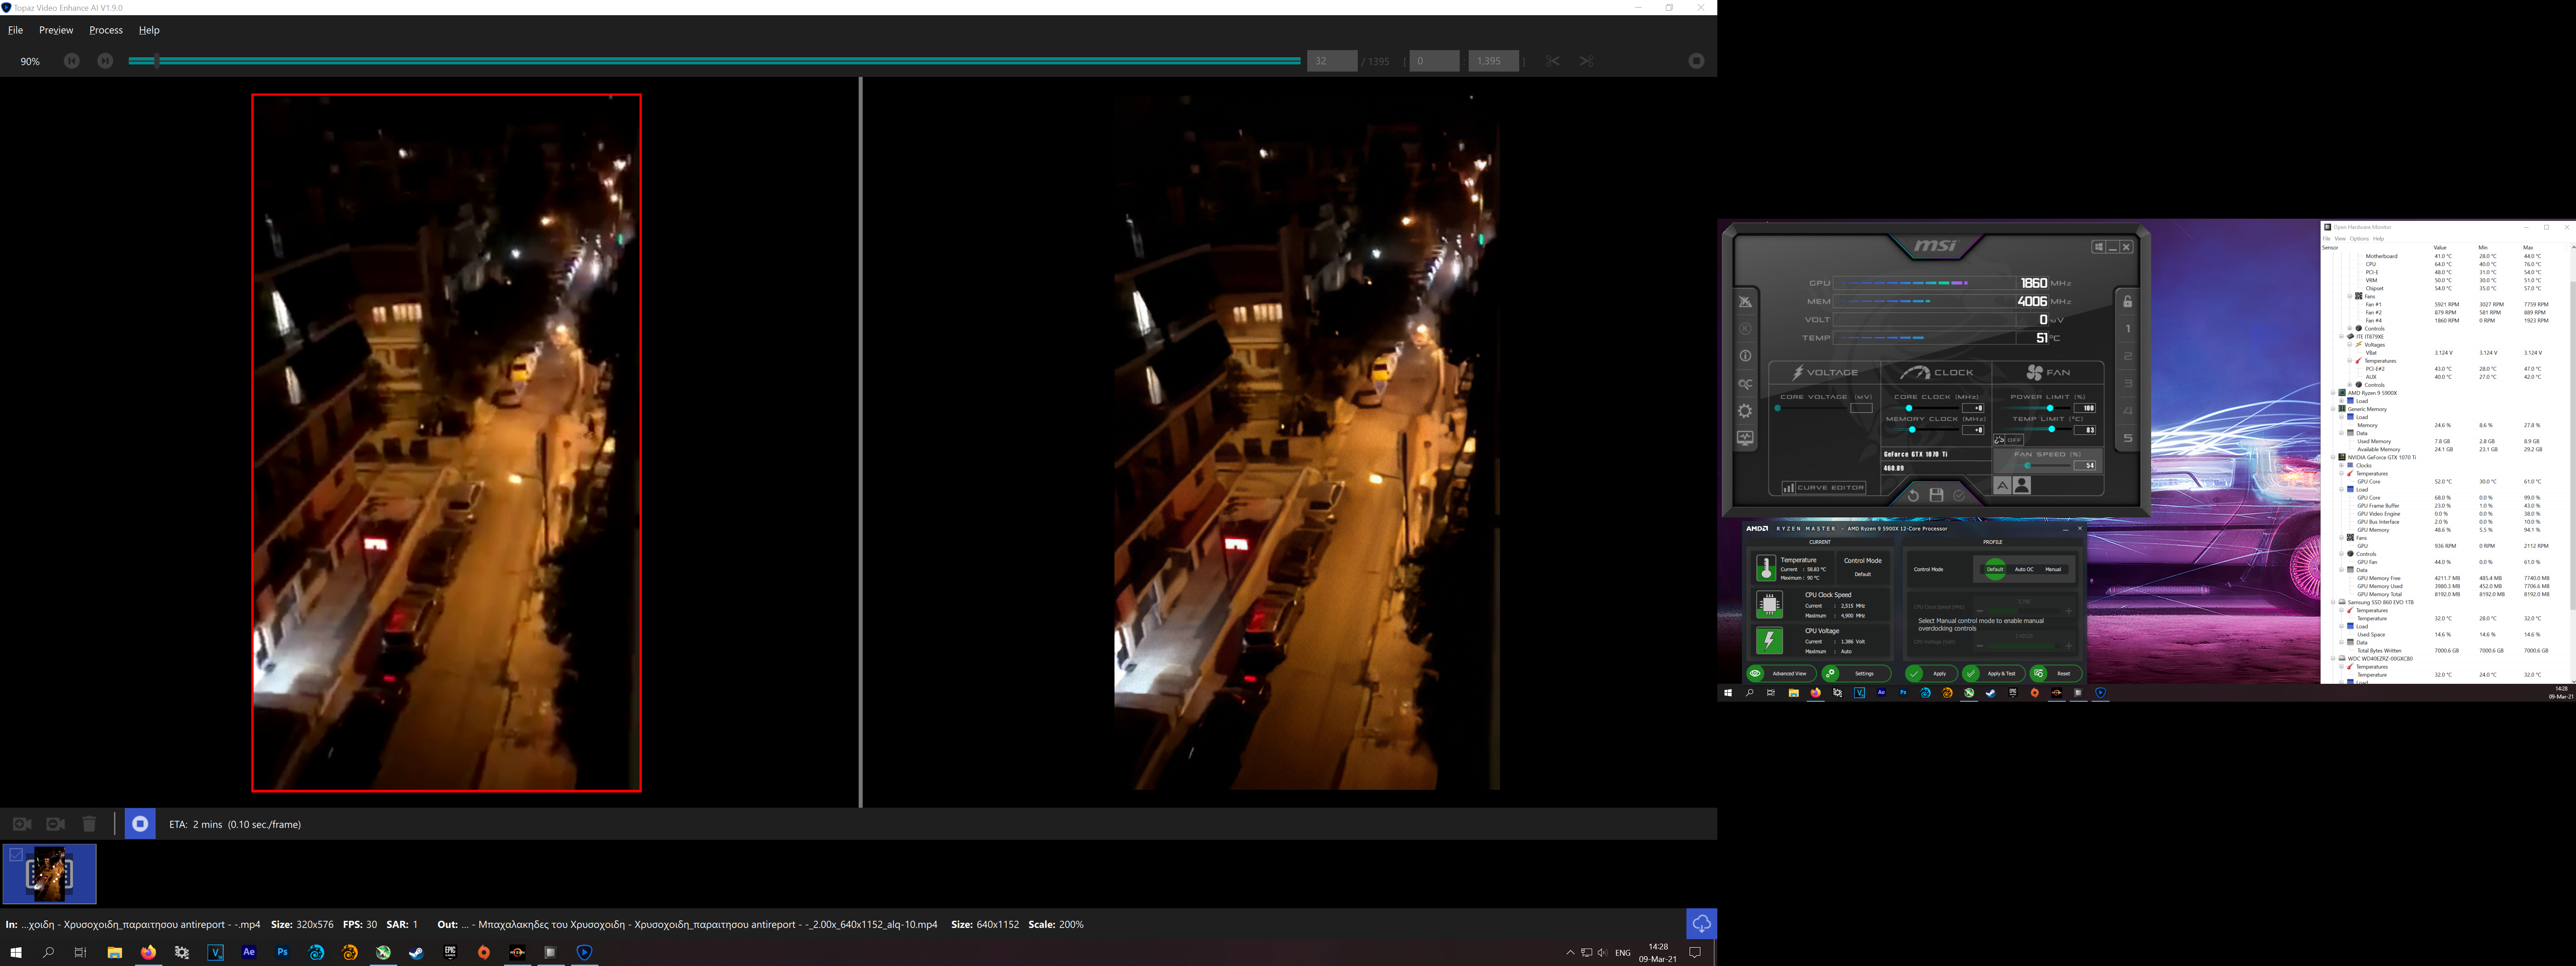Stop the current video processing
The height and width of the screenshot is (966, 2576).
click(x=140, y=824)
